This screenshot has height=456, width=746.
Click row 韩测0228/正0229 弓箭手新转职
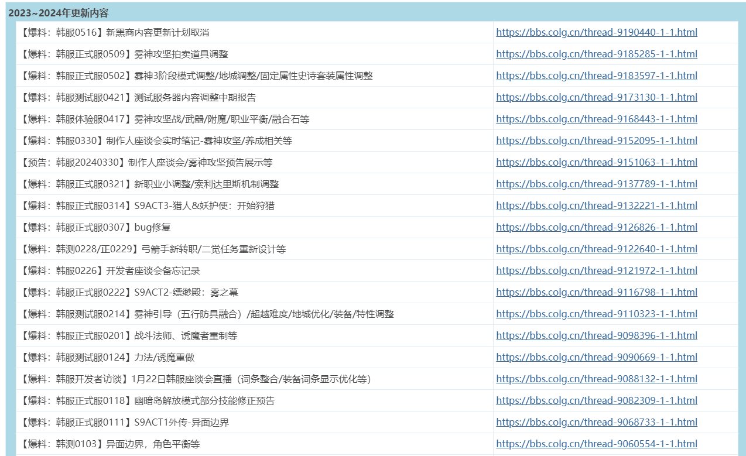tap(377, 249)
